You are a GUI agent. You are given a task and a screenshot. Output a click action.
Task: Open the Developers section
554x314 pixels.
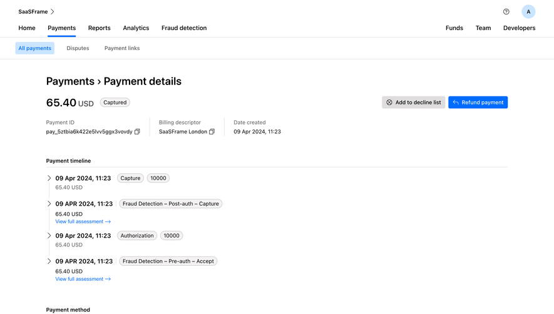tap(519, 28)
